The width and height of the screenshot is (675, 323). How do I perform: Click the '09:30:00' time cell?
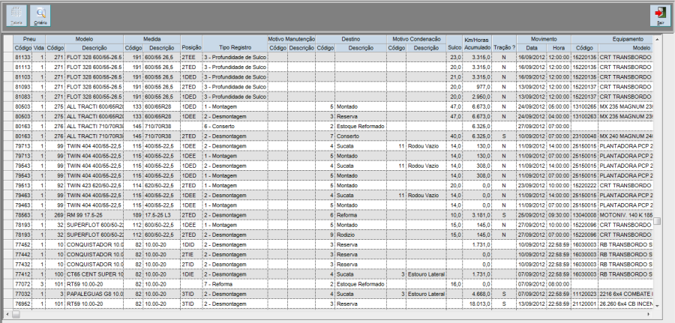tap(559, 216)
